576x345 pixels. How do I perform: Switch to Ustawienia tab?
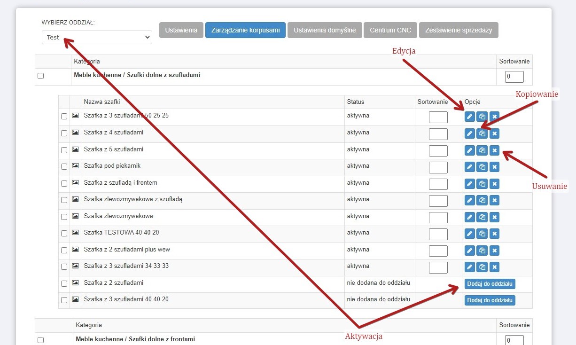pos(181,30)
